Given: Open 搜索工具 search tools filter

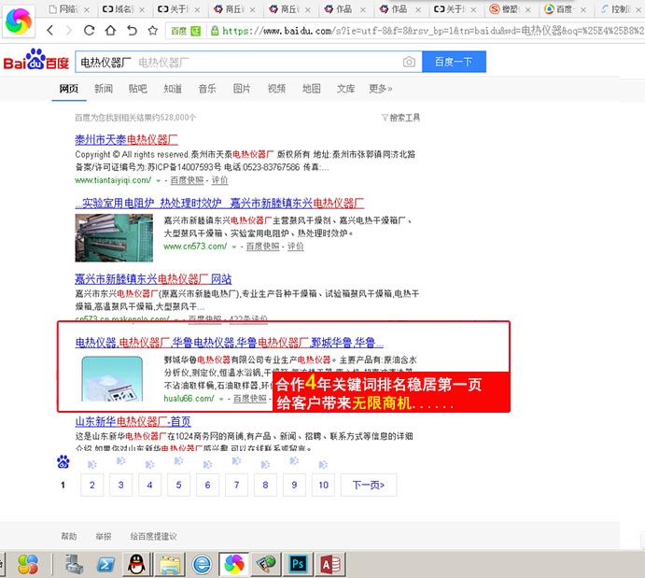Looking at the screenshot, I should 401,118.
